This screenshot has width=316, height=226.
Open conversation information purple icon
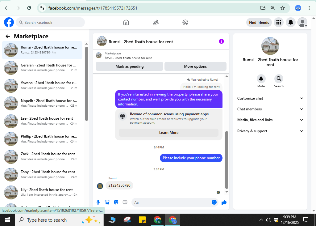[221, 41]
